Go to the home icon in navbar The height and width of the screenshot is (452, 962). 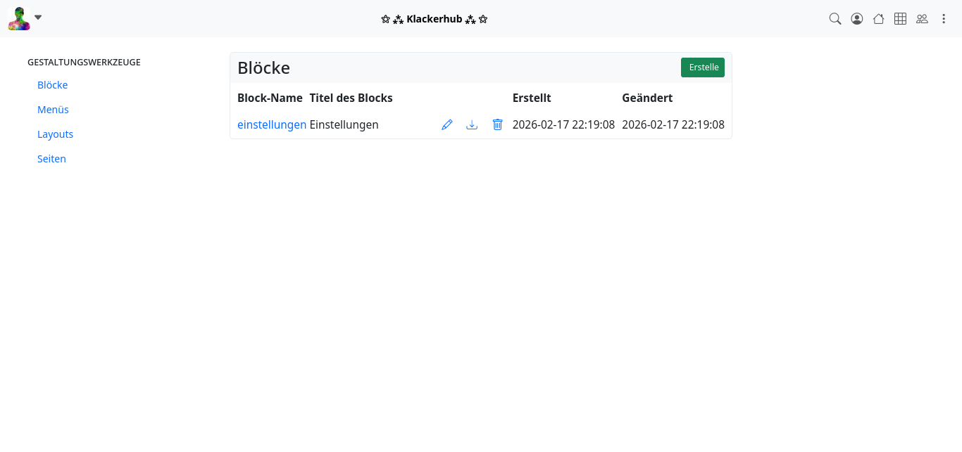(878, 19)
